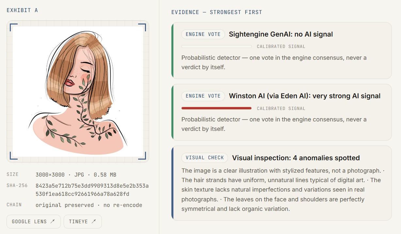Screen dimensions: 401x234
Task: Open the TinEye reverse search link
Action: coord(83,222)
